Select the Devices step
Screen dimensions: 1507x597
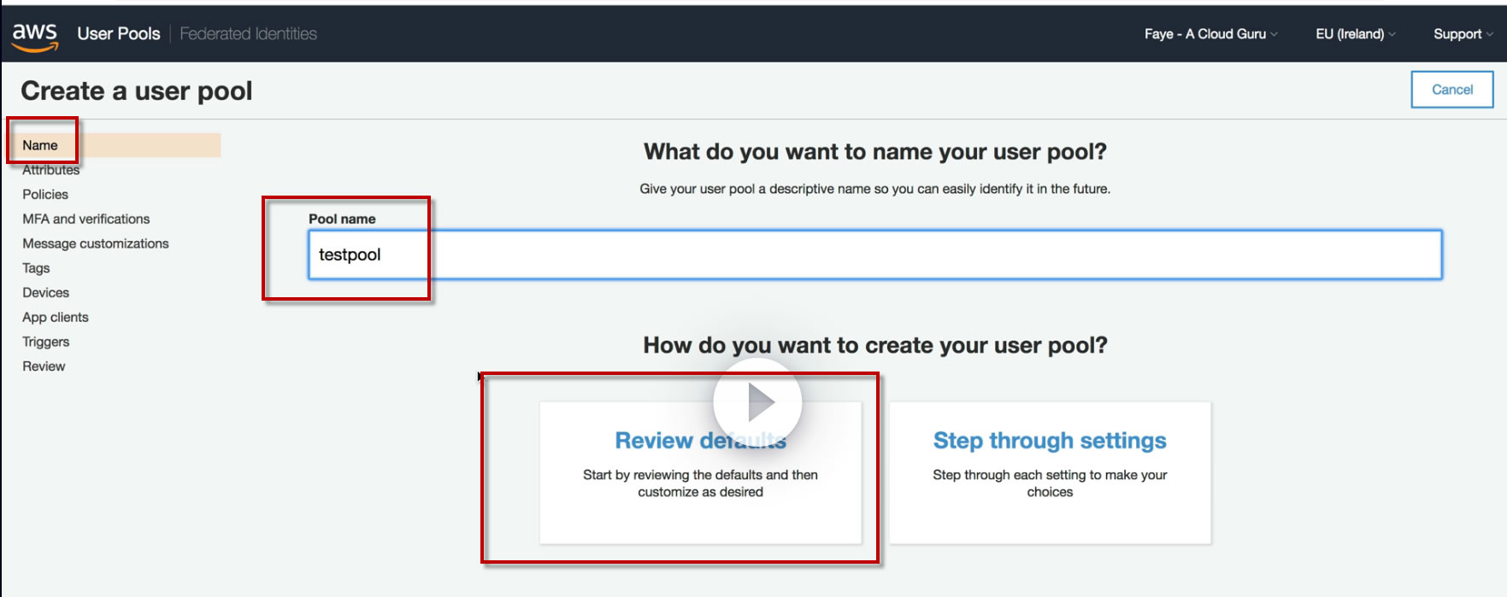click(46, 293)
